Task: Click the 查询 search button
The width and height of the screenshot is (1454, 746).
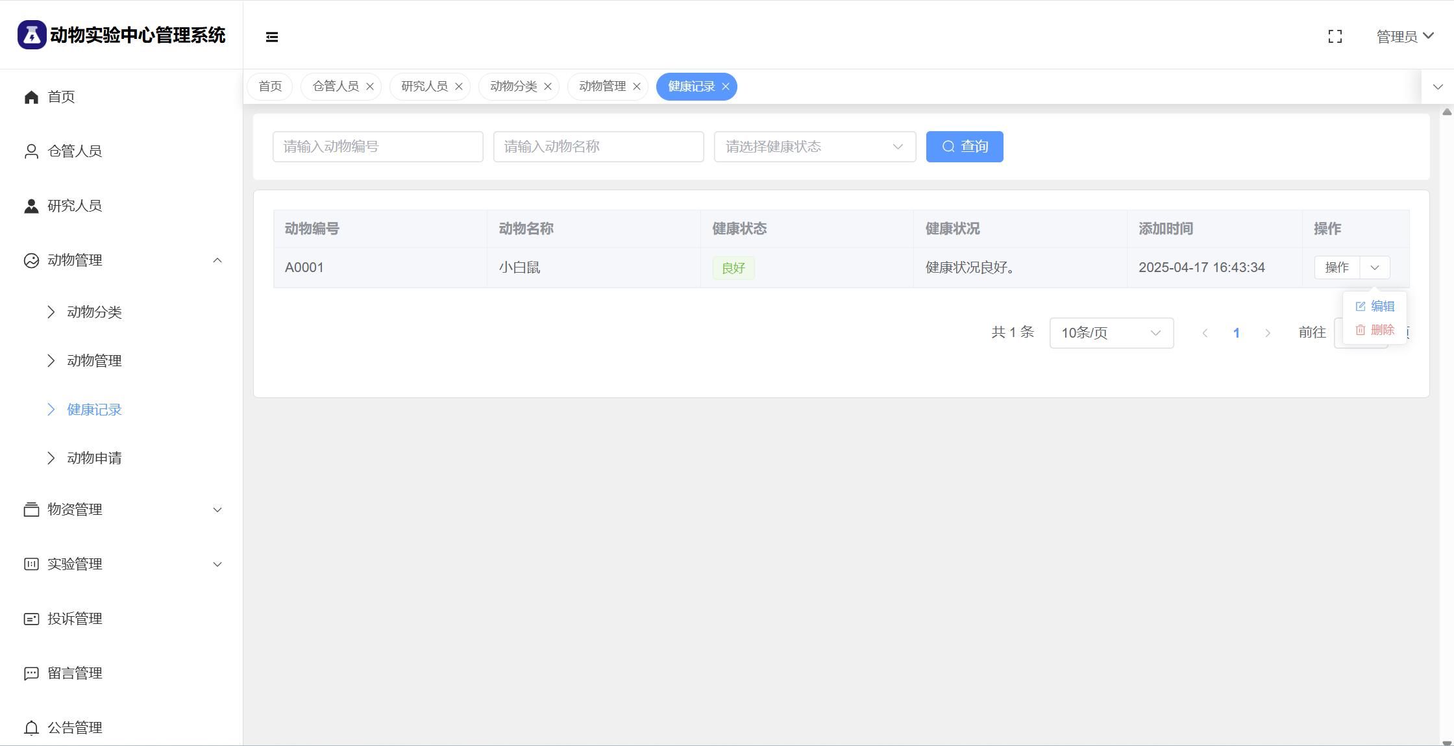Action: pyautogui.click(x=965, y=147)
